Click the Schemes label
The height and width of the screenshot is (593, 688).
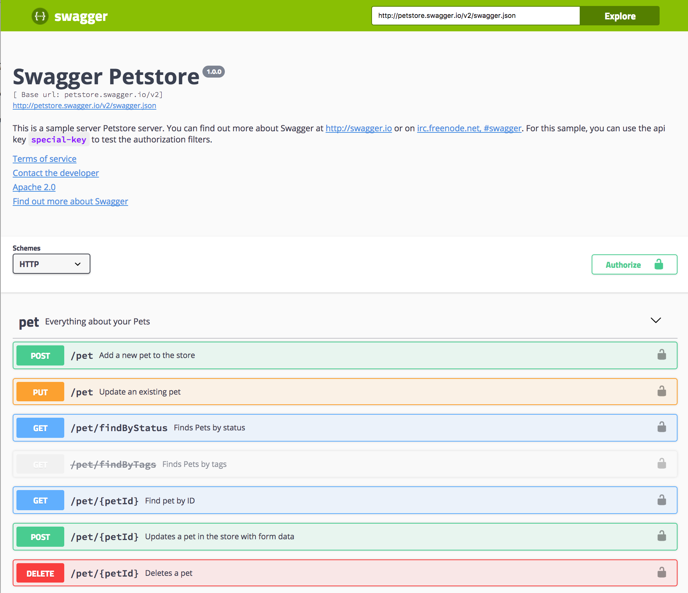click(x=27, y=248)
